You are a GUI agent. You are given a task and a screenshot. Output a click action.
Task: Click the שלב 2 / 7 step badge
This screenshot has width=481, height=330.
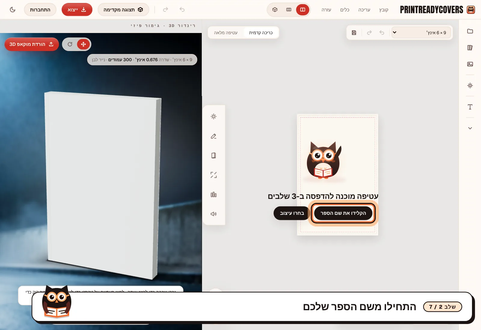click(x=443, y=307)
